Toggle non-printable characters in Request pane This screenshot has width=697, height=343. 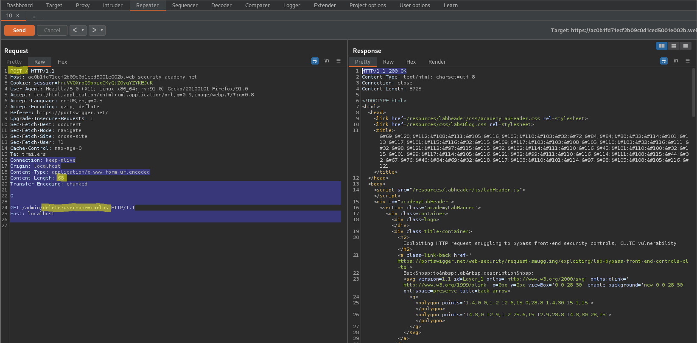(327, 61)
